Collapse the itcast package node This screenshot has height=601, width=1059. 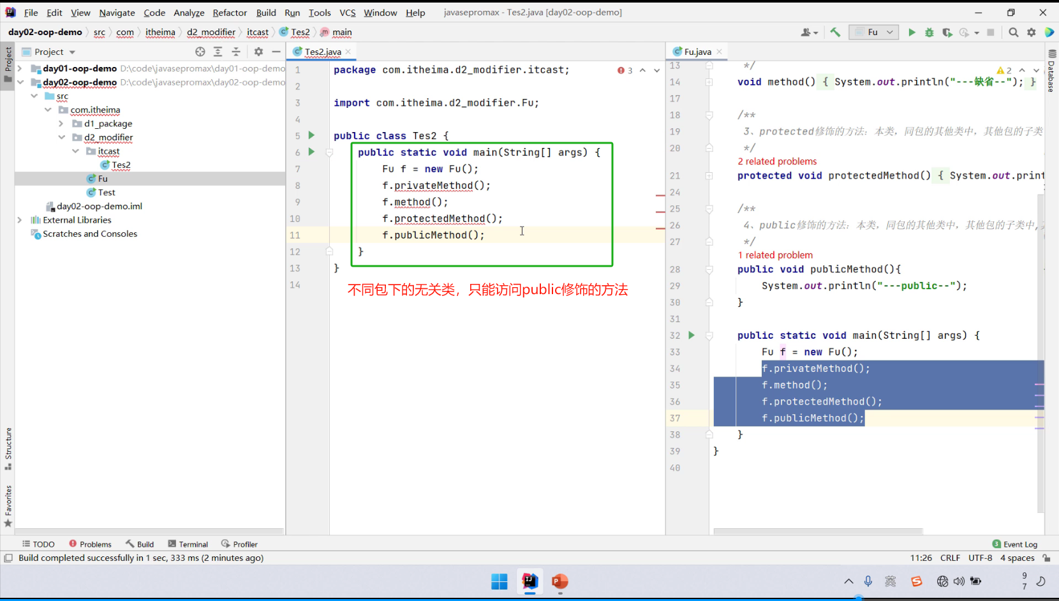(x=75, y=151)
